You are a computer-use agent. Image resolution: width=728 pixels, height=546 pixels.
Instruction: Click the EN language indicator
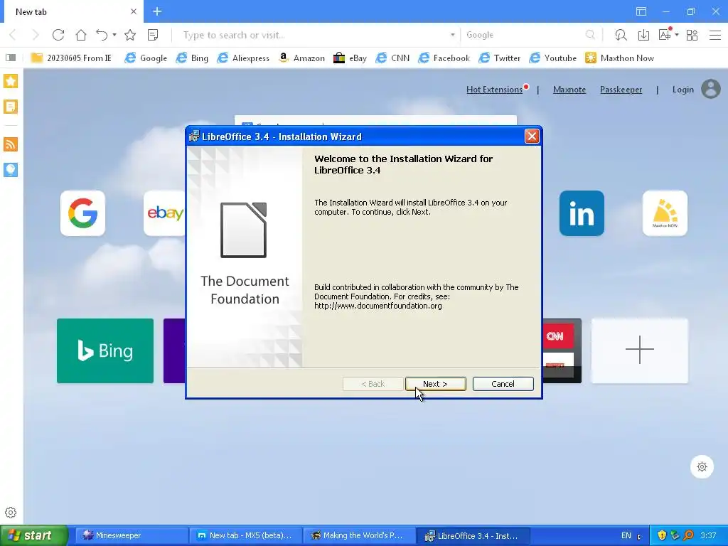coord(626,535)
